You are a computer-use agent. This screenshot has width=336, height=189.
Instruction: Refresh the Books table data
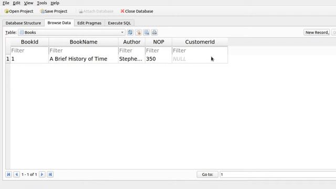(130, 33)
